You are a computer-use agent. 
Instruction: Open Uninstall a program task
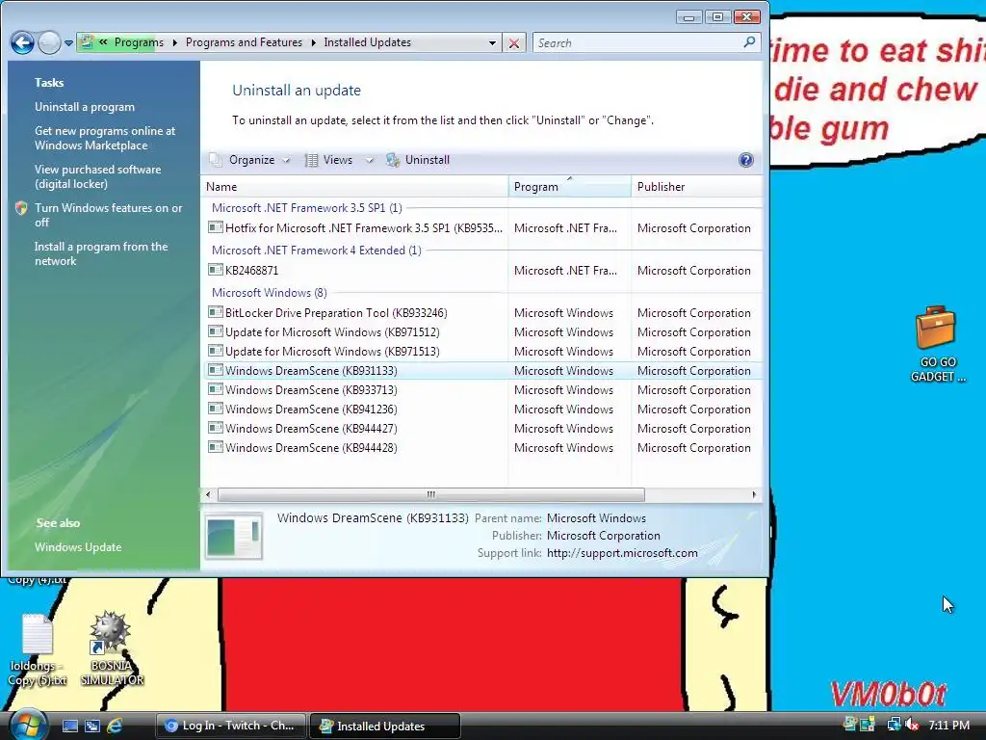click(85, 107)
